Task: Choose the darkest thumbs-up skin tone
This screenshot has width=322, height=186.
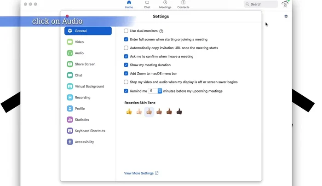Action: coord(179,111)
